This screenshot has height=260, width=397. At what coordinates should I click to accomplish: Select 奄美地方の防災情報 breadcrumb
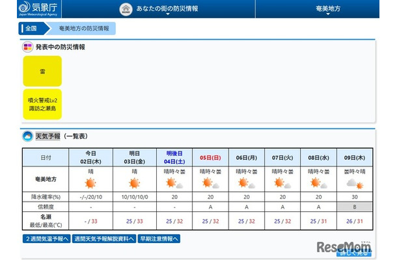tap(84, 29)
